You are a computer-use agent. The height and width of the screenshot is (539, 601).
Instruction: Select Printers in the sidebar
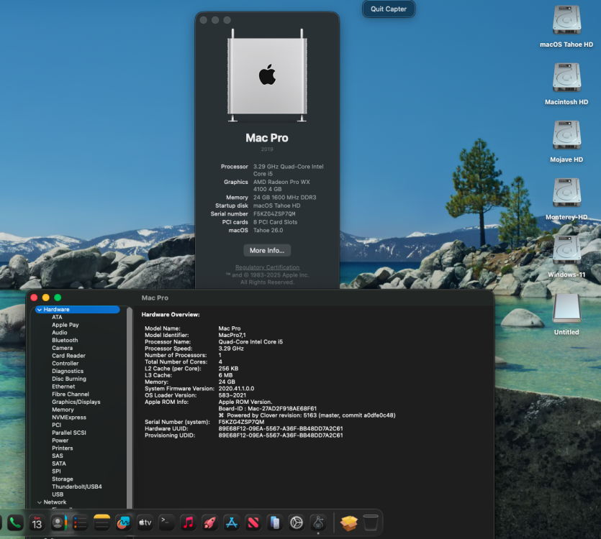point(63,448)
